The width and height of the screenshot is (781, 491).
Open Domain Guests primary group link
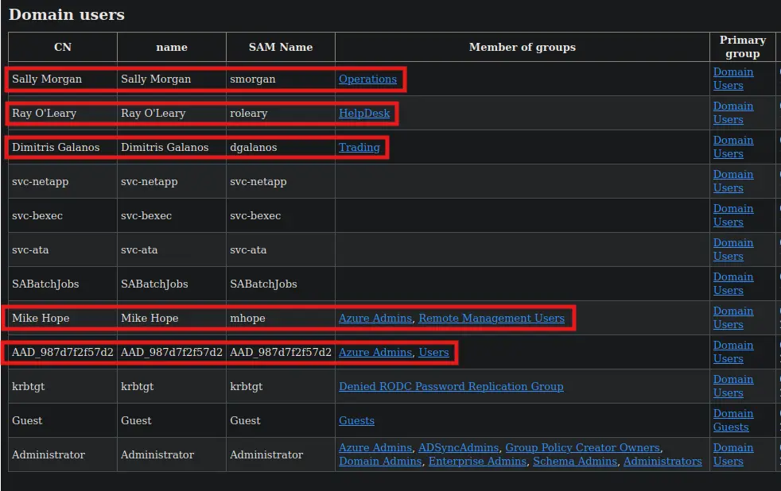(732, 420)
